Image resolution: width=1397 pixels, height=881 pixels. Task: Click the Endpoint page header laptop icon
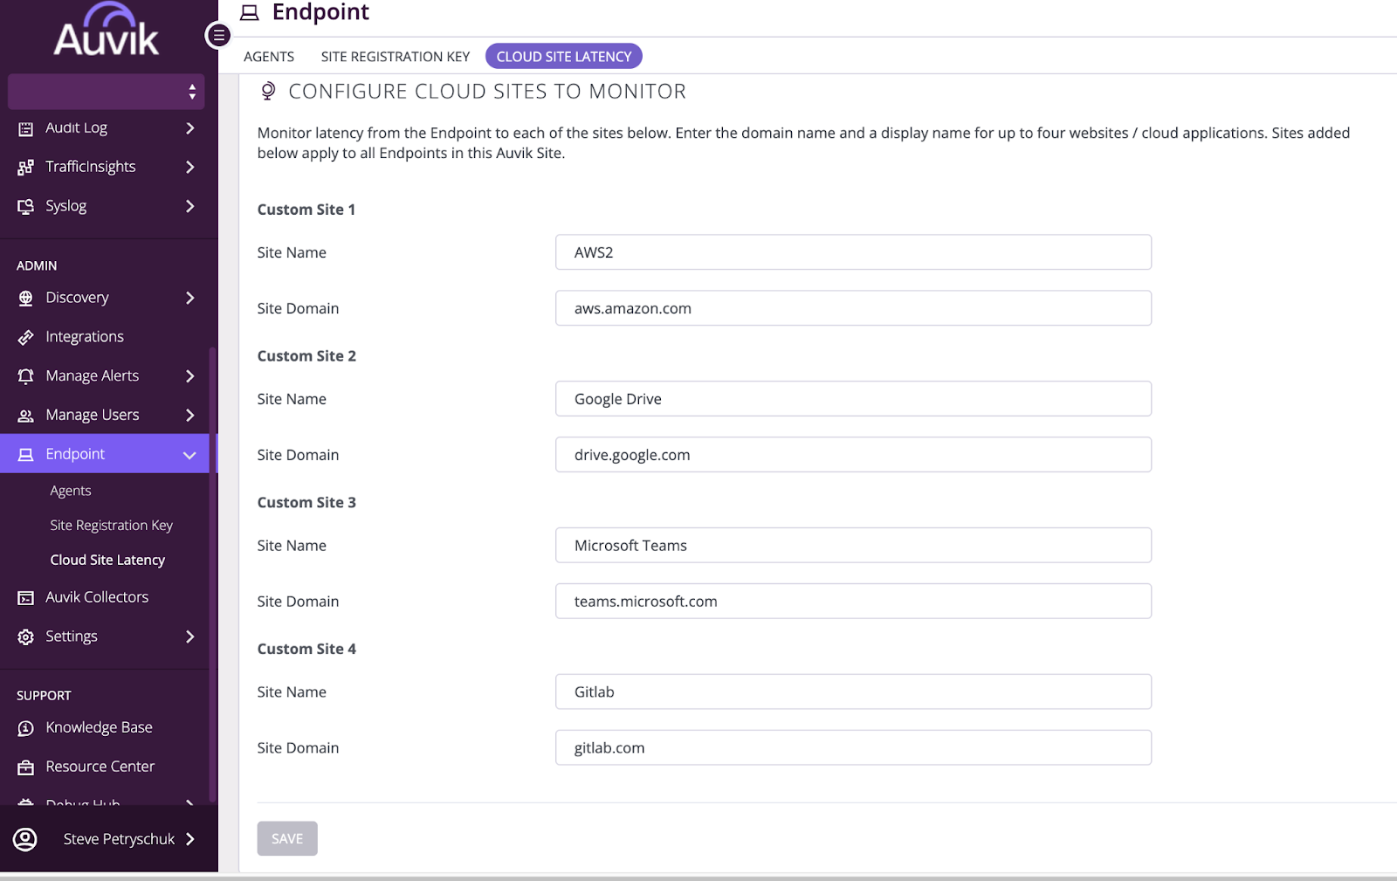pyautogui.click(x=250, y=13)
